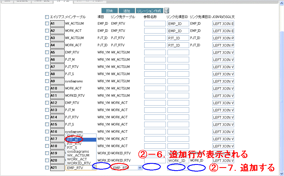Enable the checkbox for row A12

pyautogui.click(x=47, y=103)
